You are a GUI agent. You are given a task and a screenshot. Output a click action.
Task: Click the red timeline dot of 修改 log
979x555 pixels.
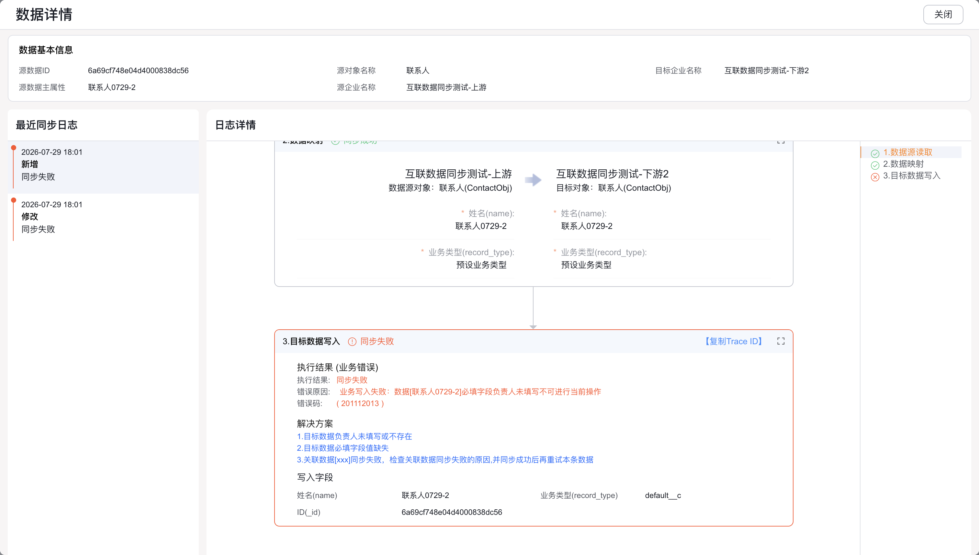[x=14, y=200]
